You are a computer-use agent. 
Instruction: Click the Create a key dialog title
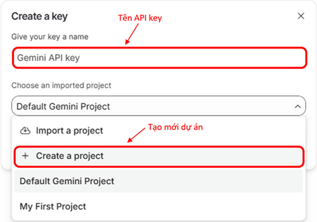click(x=39, y=16)
